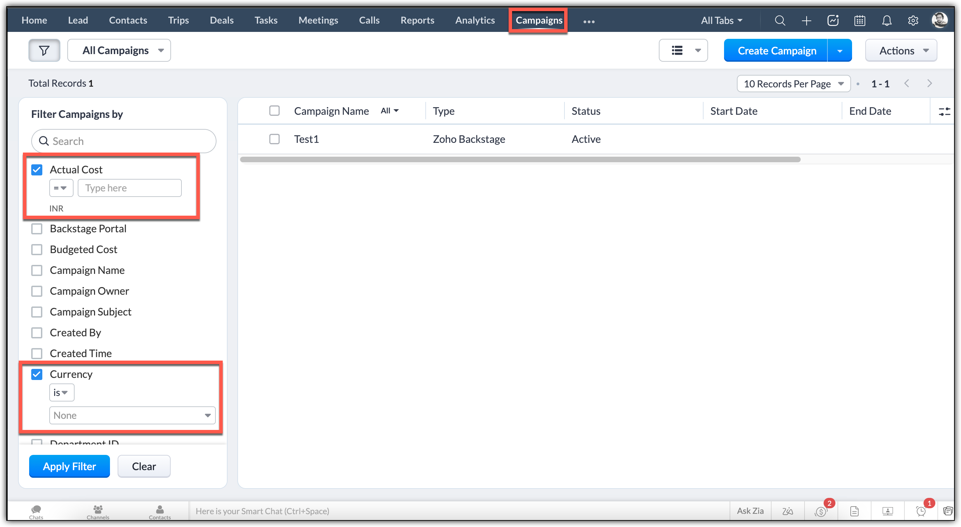This screenshot has height=527, width=961.
Task: Expand the All Campaigns view dropdown
Action: tap(119, 50)
